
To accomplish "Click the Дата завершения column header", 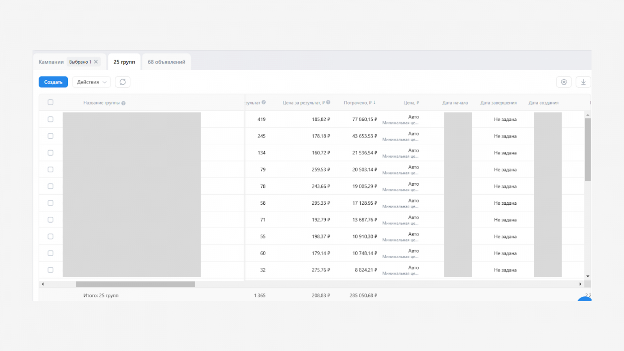I will (x=498, y=103).
